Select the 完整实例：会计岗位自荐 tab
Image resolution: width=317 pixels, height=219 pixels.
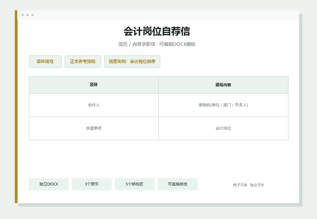pos(132,62)
